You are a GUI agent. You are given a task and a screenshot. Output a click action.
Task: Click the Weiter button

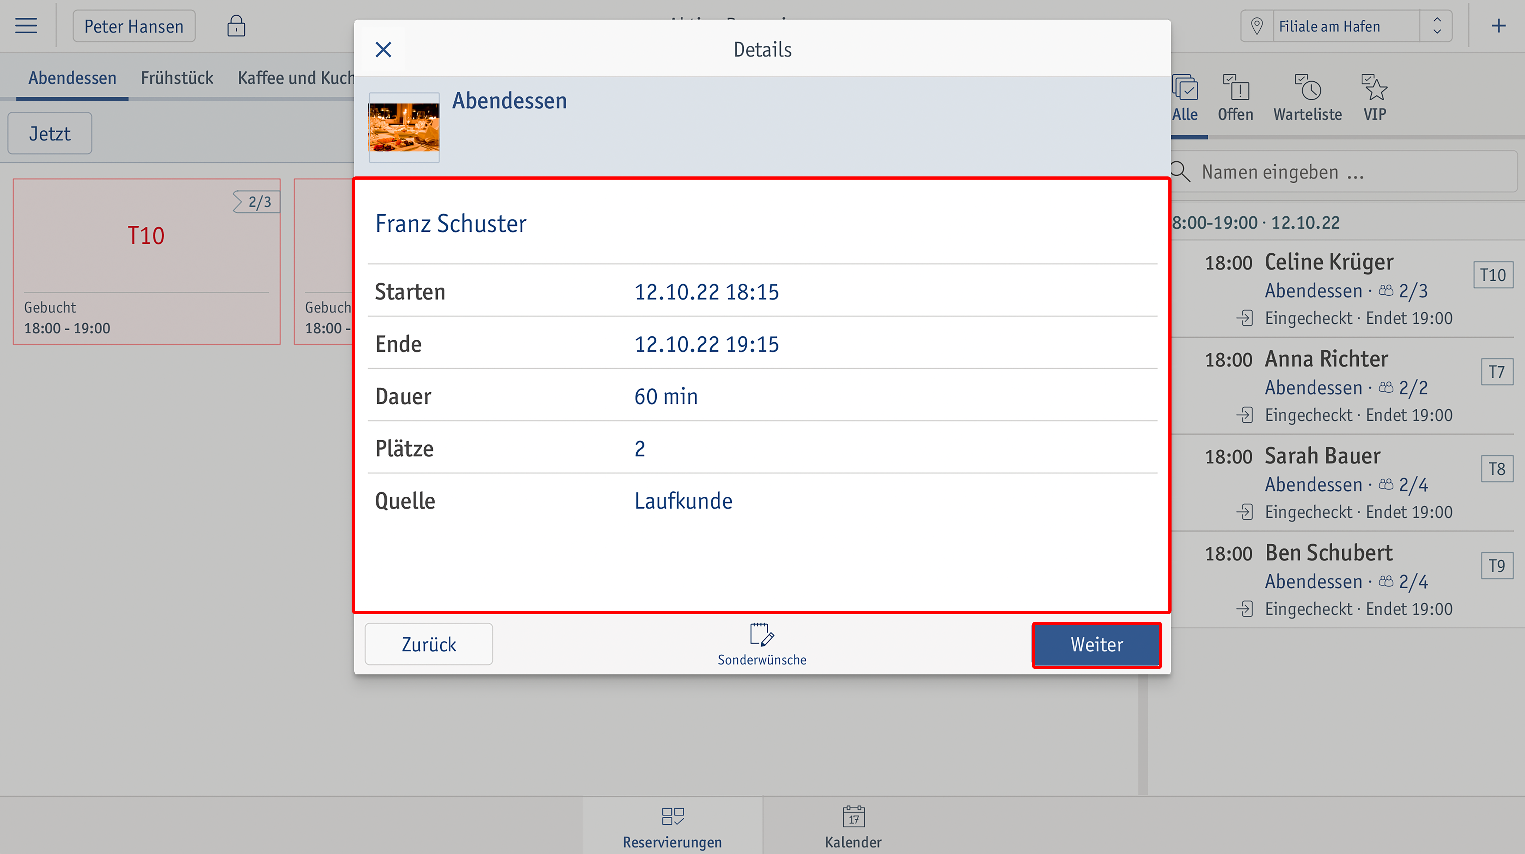click(1096, 645)
